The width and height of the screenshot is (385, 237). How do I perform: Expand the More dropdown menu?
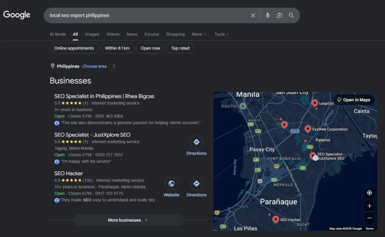click(x=199, y=34)
